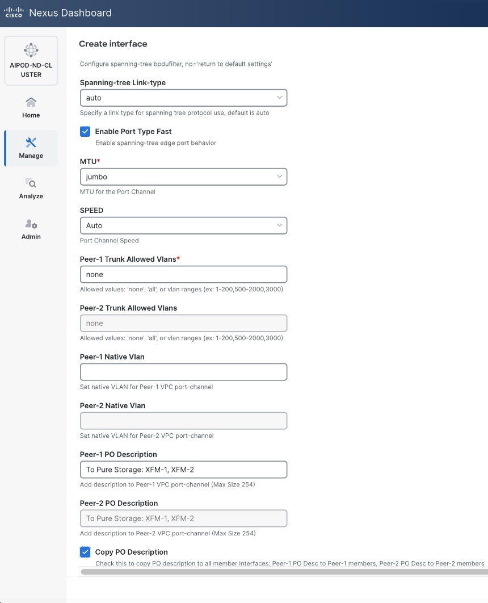The height and width of the screenshot is (603, 488).
Task: Click the Nexus Dashboard title
Action: click(x=70, y=12)
